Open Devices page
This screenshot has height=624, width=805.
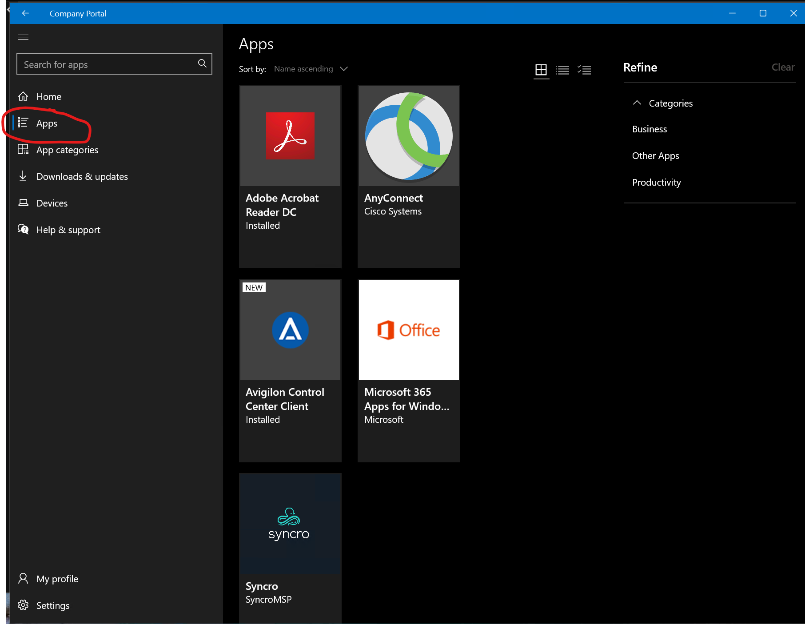pos(52,203)
